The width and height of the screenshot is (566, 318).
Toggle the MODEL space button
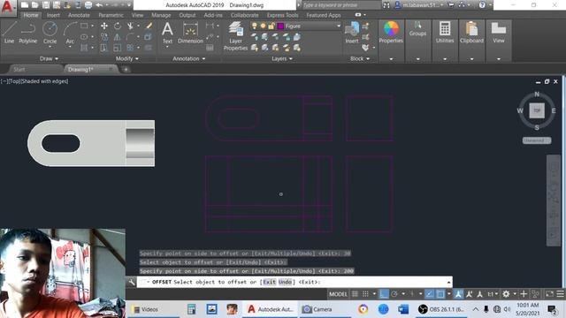point(338,294)
